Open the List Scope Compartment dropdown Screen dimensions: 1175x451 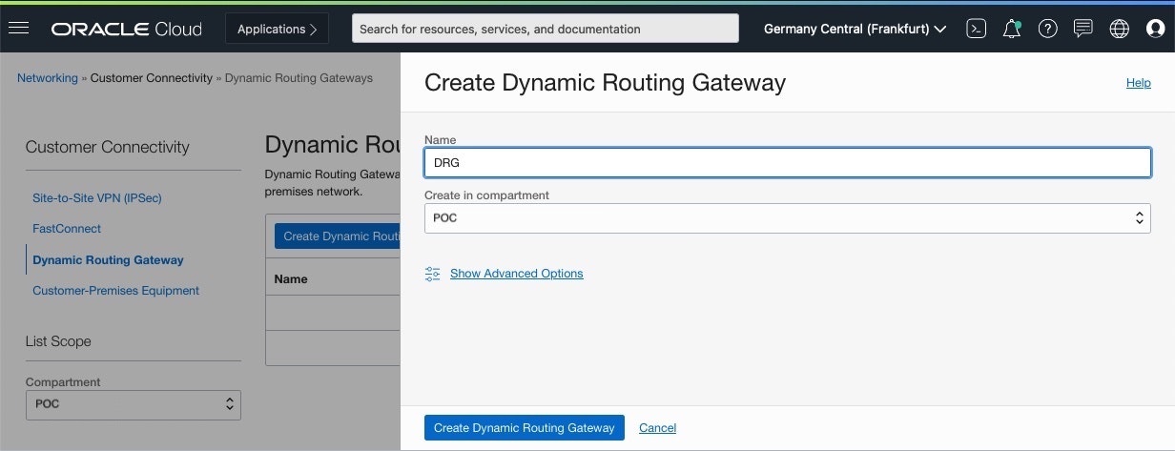tap(134, 404)
